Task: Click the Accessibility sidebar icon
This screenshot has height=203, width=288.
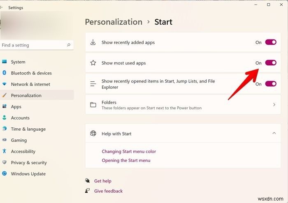Action: [x=5, y=151]
